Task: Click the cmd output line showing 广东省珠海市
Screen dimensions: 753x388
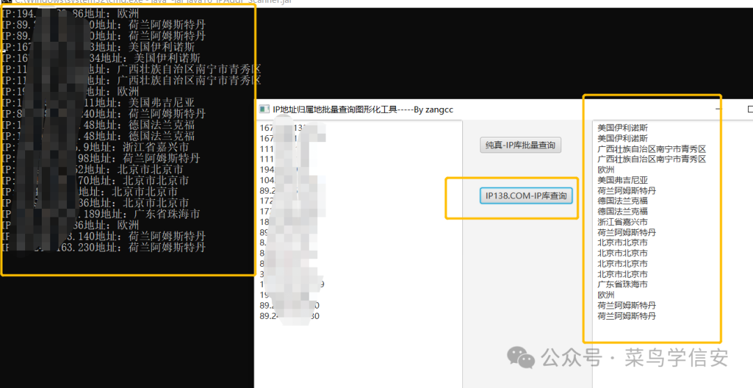Action: (x=101, y=214)
